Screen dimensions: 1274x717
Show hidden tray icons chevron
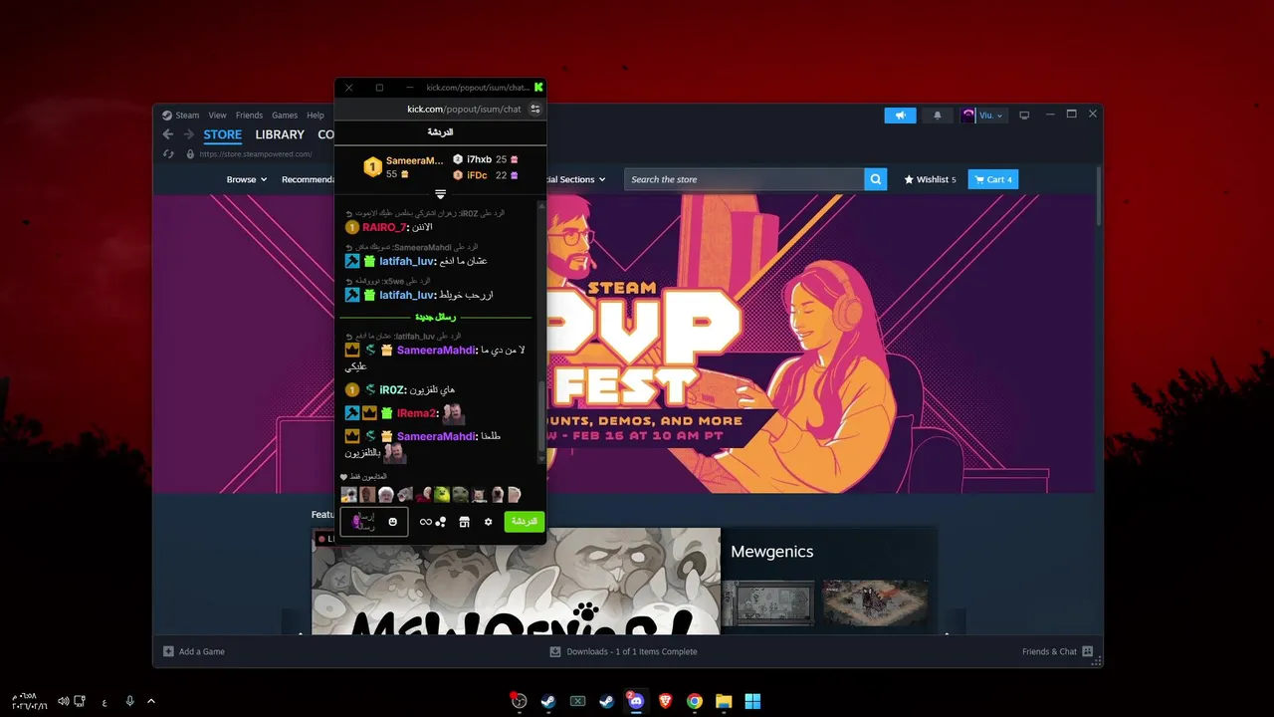click(151, 701)
